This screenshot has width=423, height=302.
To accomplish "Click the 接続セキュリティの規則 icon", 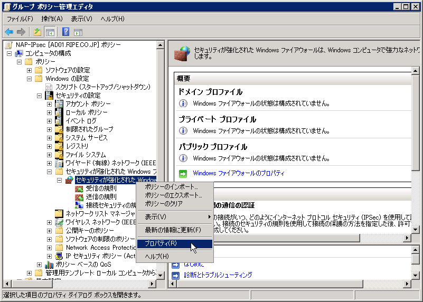I will click(x=79, y=205).
